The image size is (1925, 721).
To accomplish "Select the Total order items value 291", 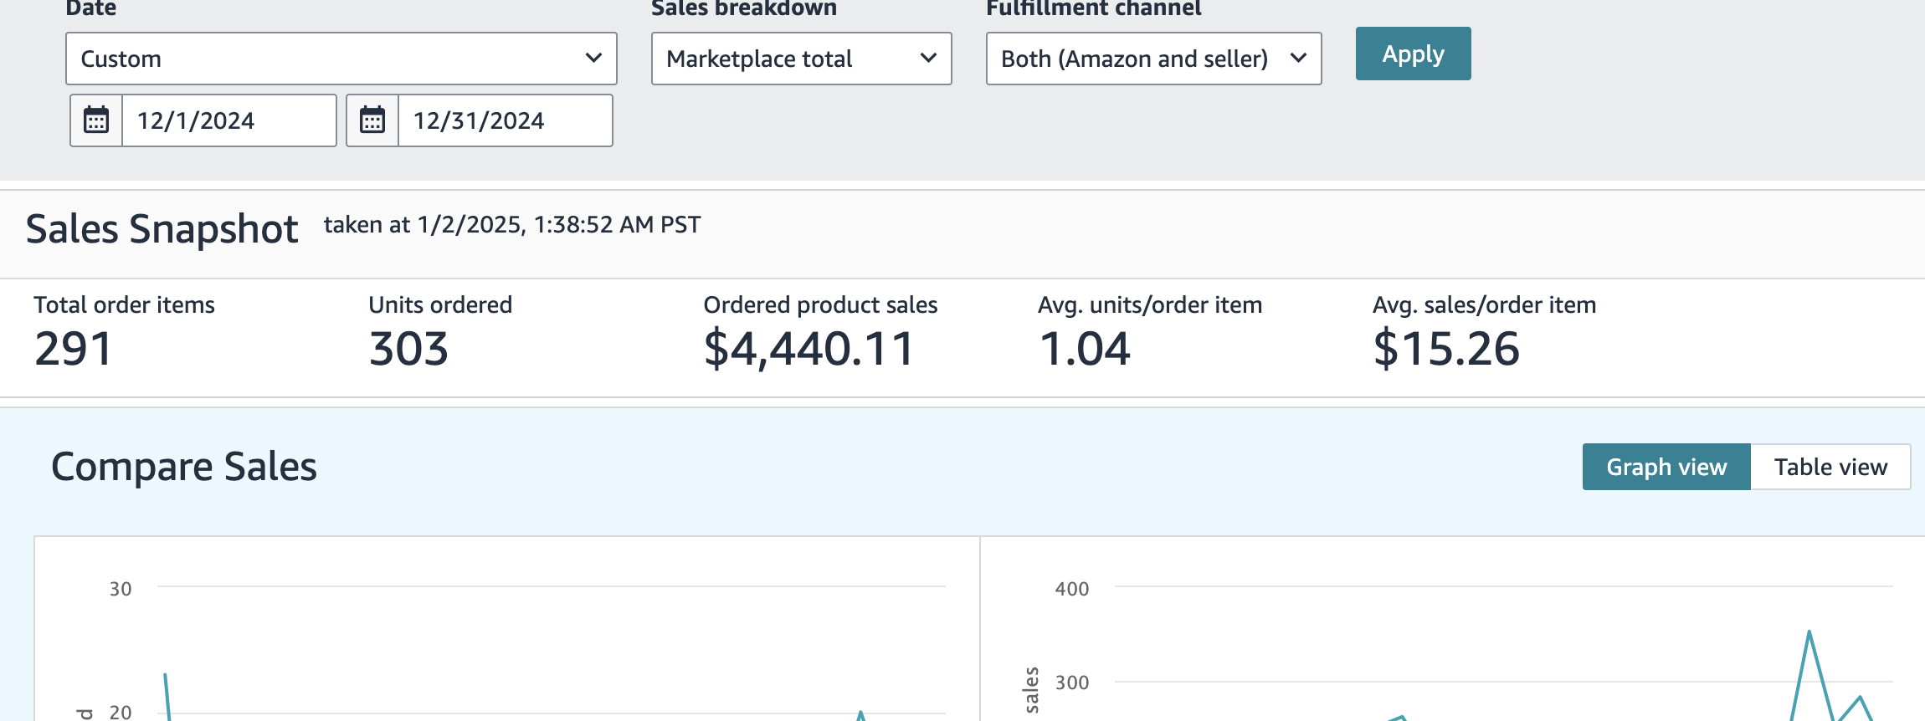I will coord(73,349).
